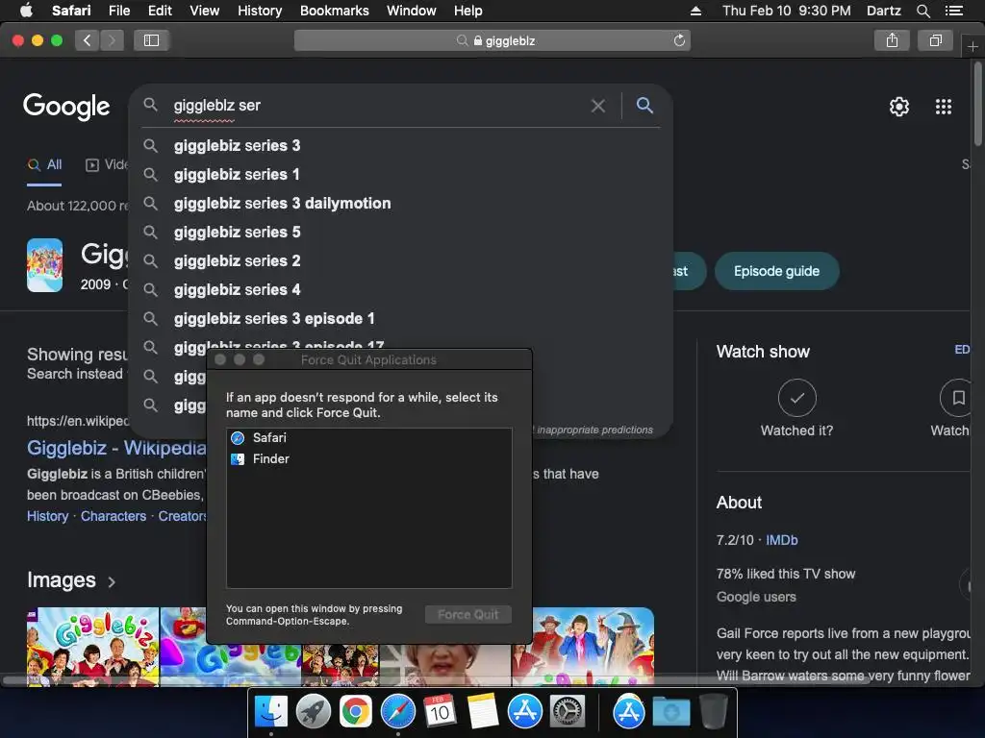Click the blue Google search magnifier button
Viewport: 985px width, 738px height.
644,106
